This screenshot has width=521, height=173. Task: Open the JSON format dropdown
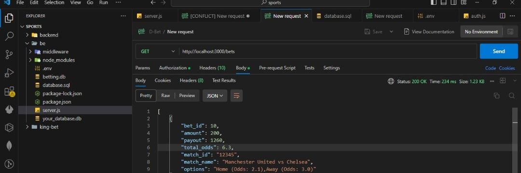pos(215,96)
